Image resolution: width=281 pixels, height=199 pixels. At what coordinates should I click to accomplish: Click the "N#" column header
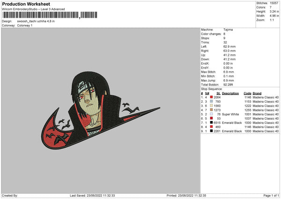[207, 93]
